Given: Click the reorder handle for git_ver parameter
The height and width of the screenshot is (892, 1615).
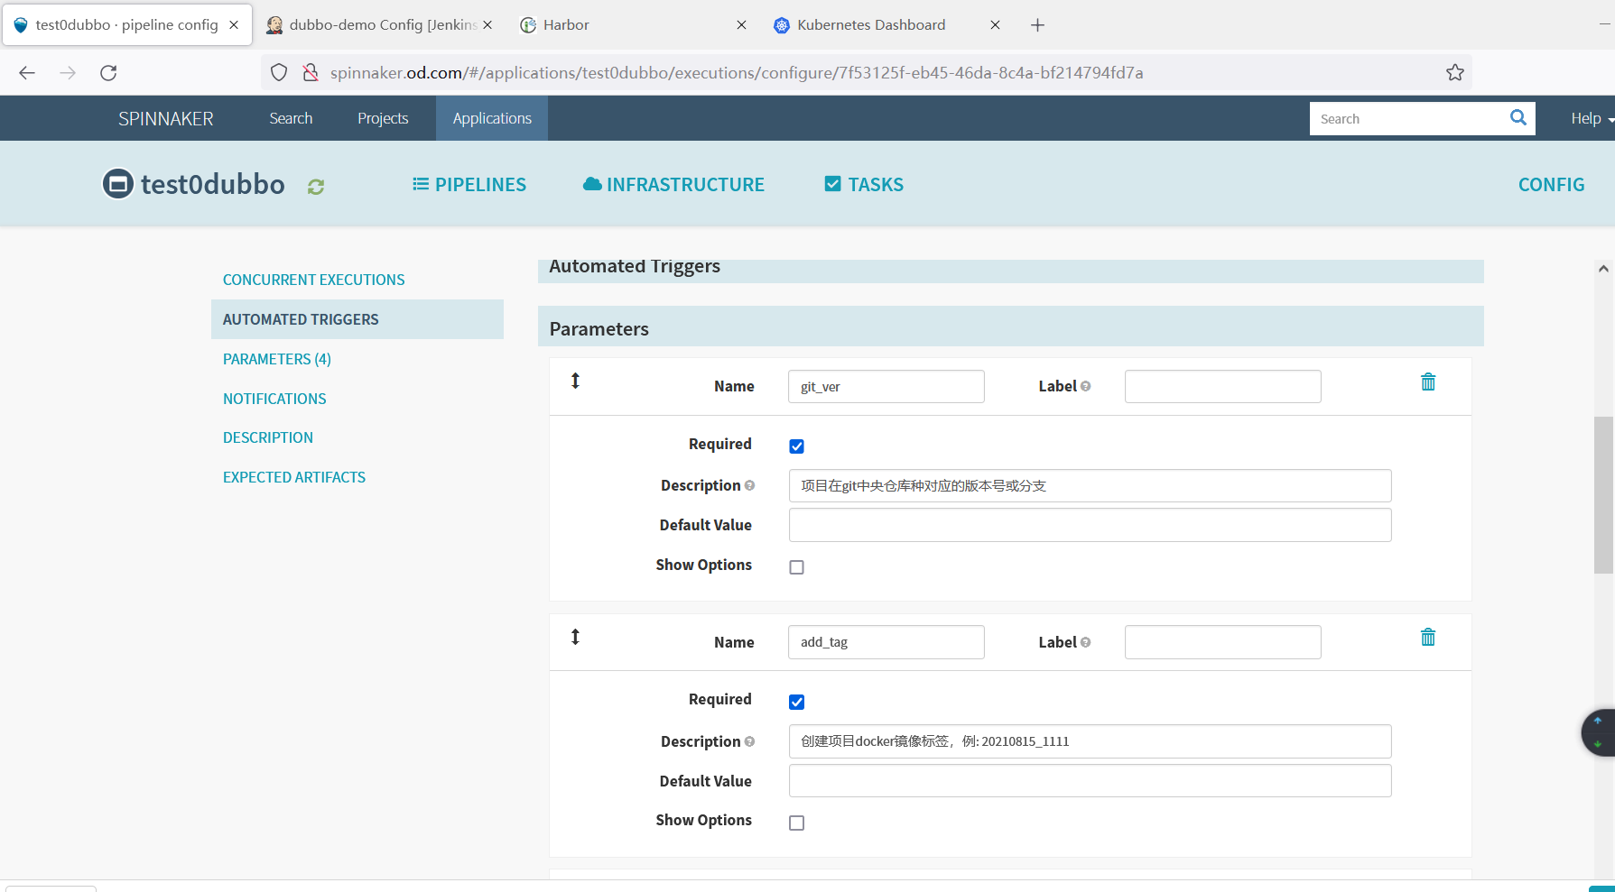Looking at the screenshot, I should [575, 382].
